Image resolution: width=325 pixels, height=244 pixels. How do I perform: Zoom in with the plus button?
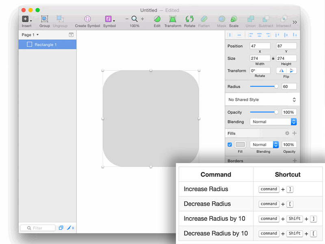click(143, 19)
